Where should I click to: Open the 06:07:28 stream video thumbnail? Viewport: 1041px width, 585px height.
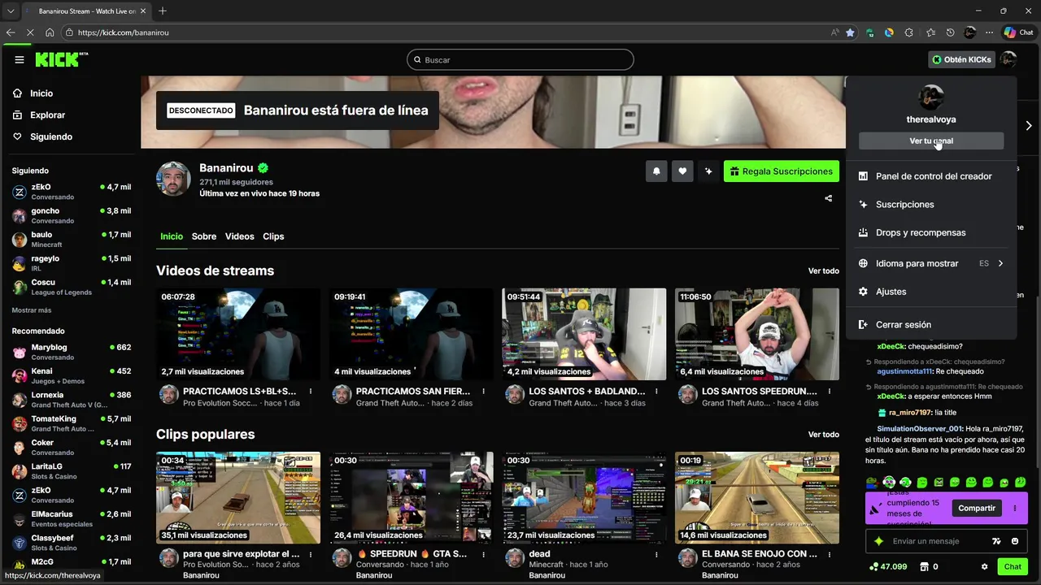238,334
